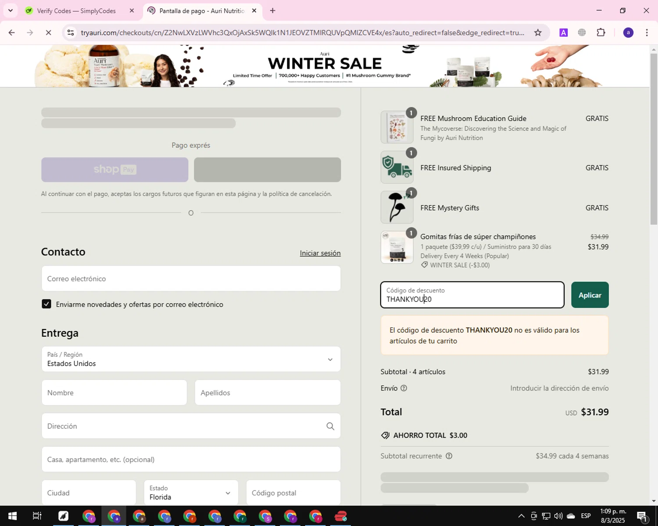The width and height of the screenshot is (658, 526).
Task: Click 'THANKYOU20 no es válido' error message
Action: pos(494,335)
